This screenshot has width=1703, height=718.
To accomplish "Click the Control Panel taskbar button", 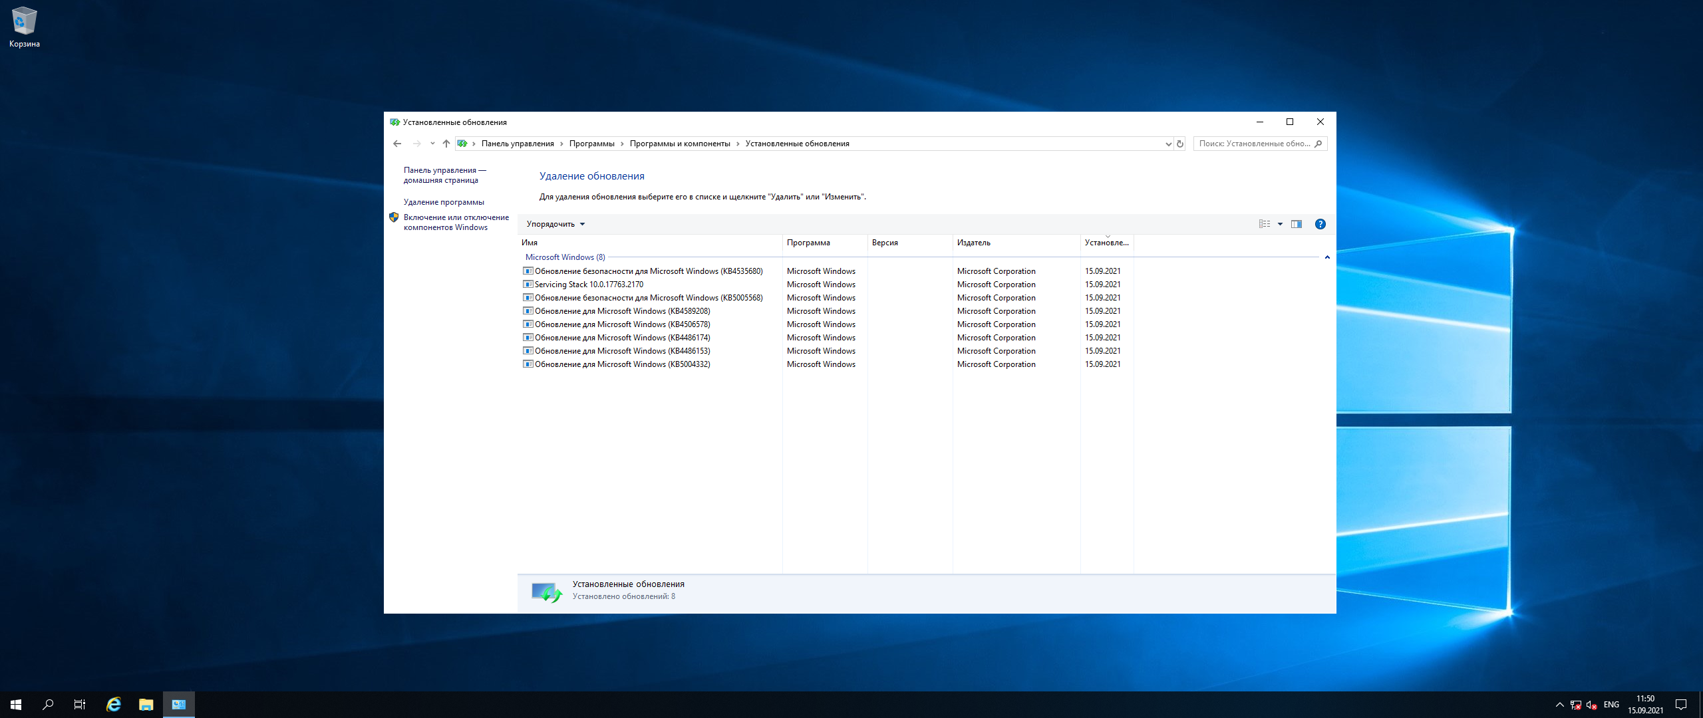I will (x=179, y=705).
